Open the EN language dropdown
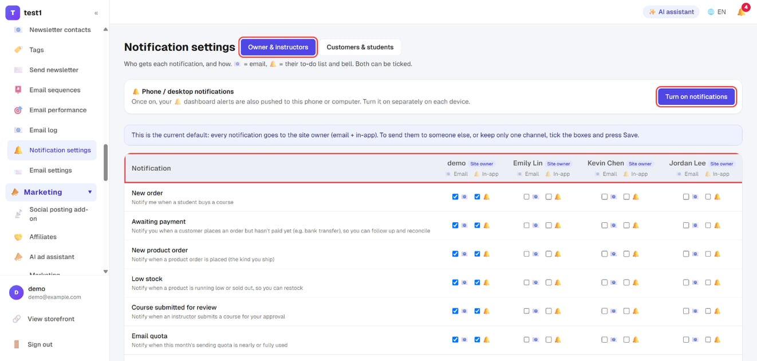The height and width of the screenshot is (361, 757). point(717,12)
